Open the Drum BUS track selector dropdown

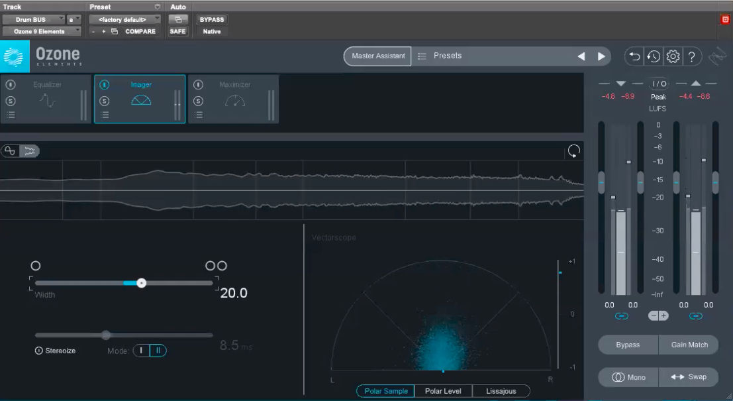(33, 20)
